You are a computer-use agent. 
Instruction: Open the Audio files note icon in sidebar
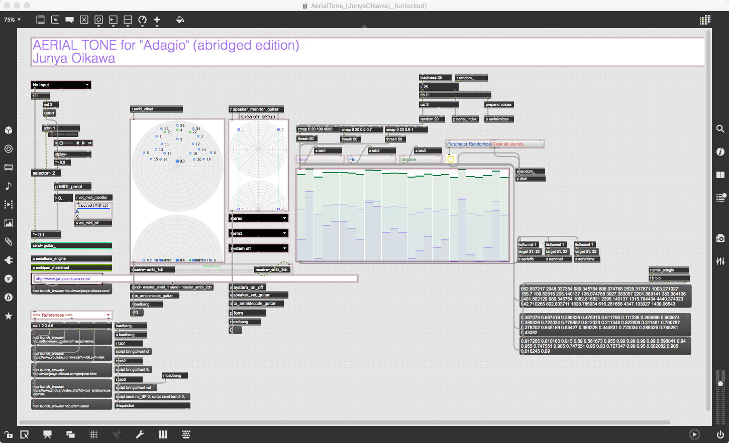9,186
